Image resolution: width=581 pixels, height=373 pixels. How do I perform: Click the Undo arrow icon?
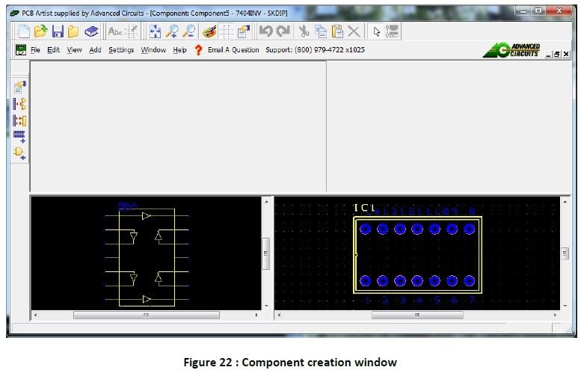coord(265,31)
